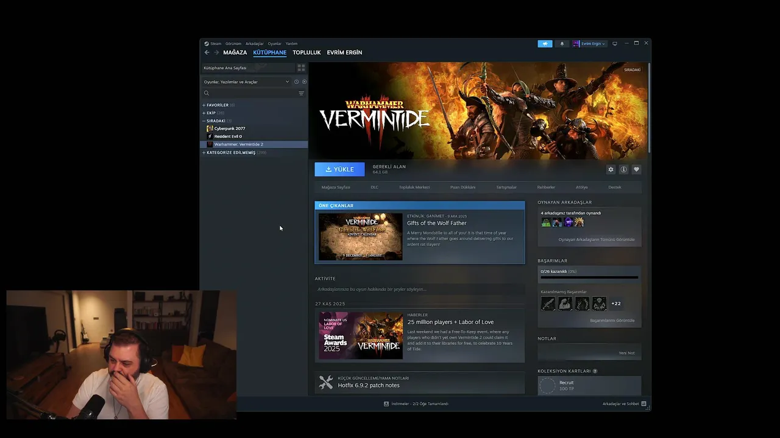
Task: Open the Steam menu
Action: 216,44
